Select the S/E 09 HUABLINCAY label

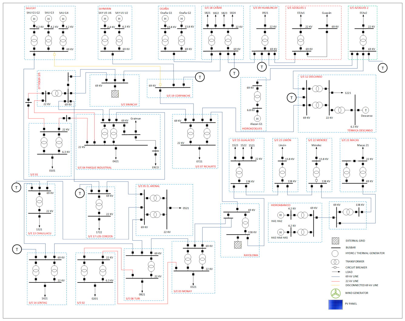[x=265, y=8]
